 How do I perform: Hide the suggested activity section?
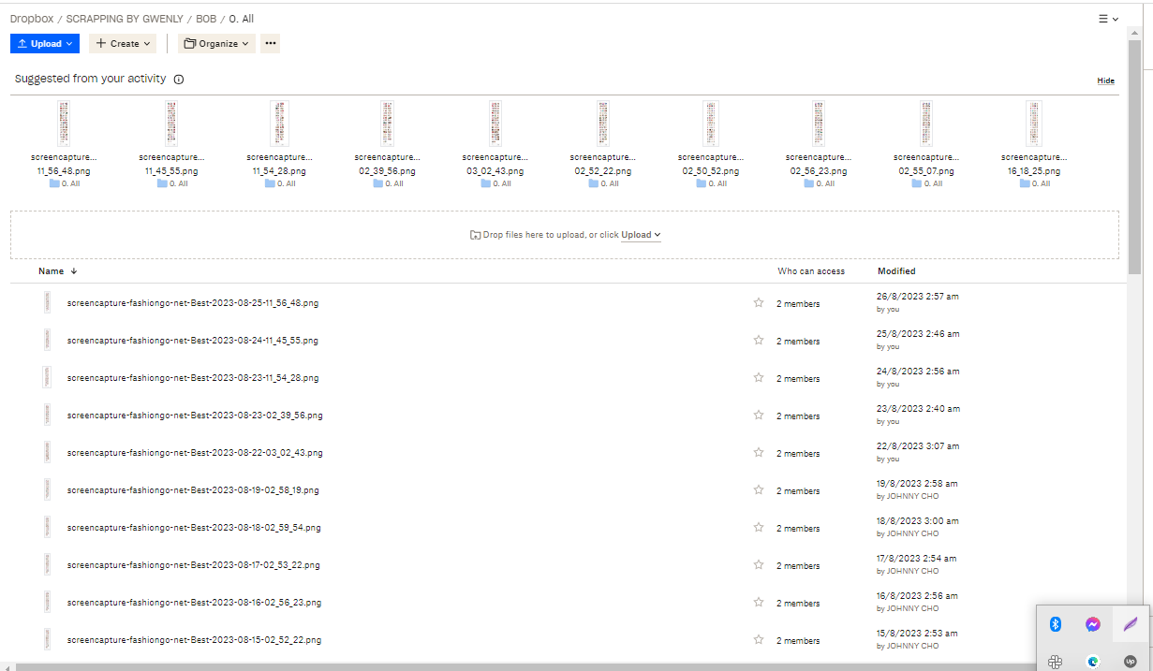1106,80
